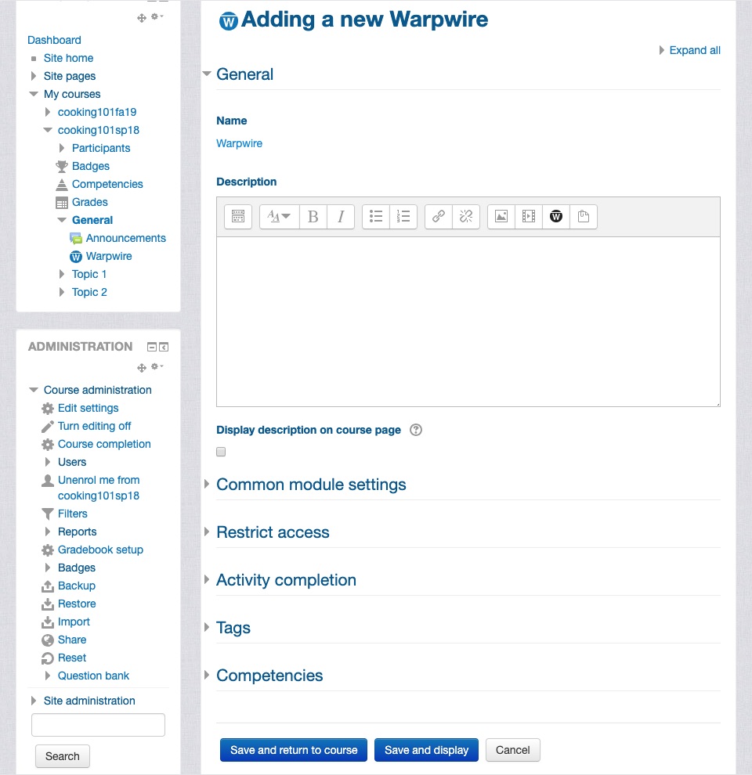Click Save and return to course

(x=294, y=750)
